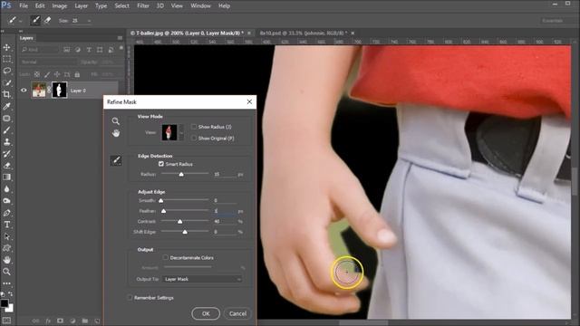Uncheck Smart Radius checkbox
Viewport: 580px width, 326px height.
pyautogui.click(x=161, y=164)
